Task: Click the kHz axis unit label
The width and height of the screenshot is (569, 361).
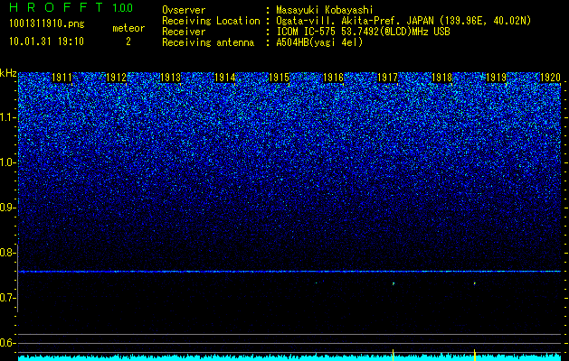Action: (x=8, y=73)
